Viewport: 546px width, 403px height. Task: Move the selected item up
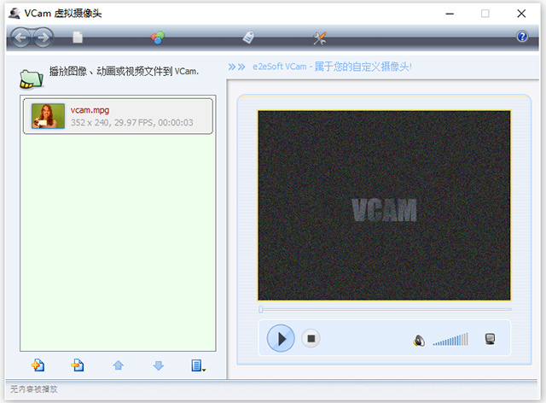[x=119, y=365]
